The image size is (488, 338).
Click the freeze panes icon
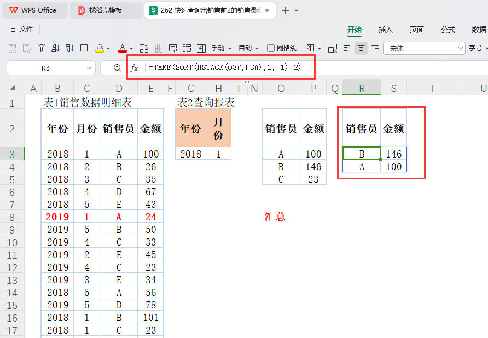coord(187,48)
